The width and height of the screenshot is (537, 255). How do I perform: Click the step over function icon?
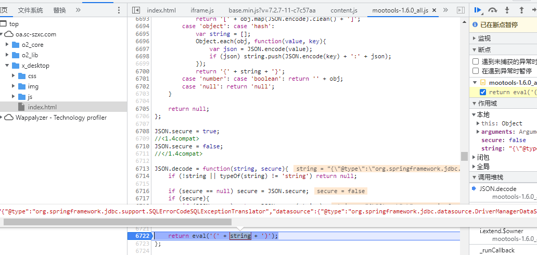(x=493, y=10)
